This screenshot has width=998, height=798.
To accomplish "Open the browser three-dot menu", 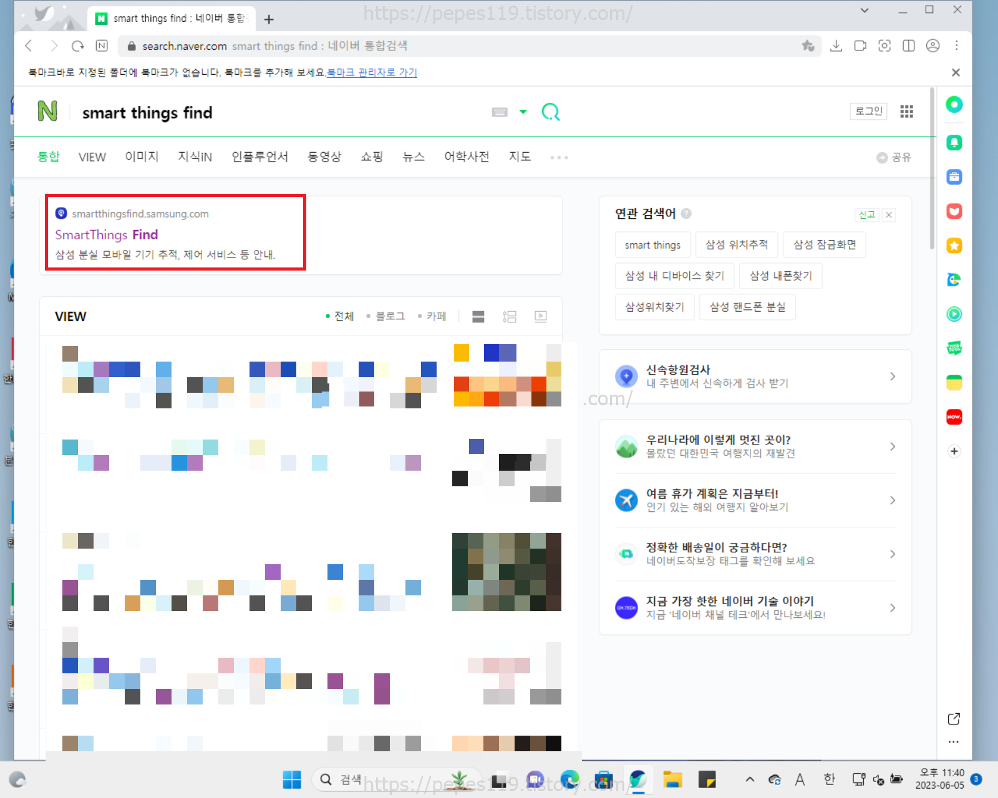I will (x=956, y=46).
